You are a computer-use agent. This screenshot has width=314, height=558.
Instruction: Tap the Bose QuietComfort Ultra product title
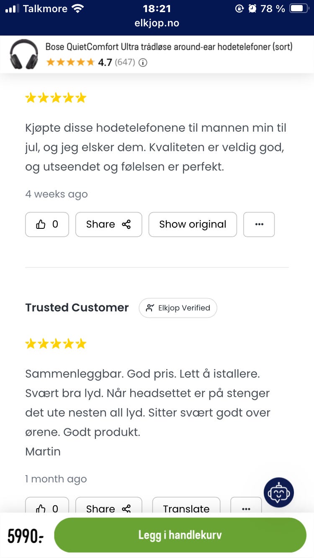169,47
